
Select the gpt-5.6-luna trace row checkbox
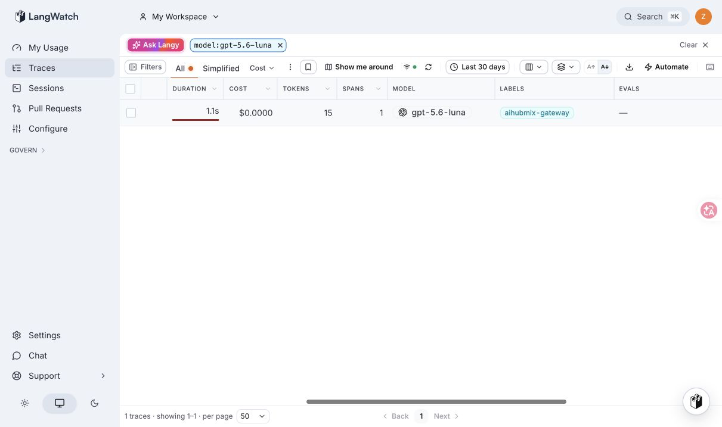pos(131,113)
